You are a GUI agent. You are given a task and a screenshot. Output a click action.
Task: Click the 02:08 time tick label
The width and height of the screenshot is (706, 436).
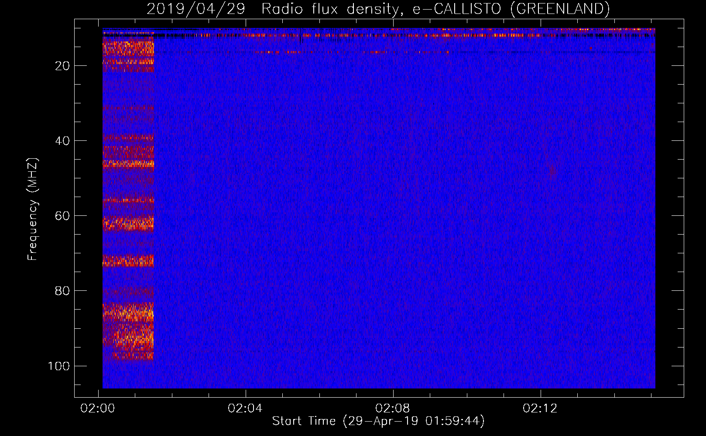click(x=393, y=409)
